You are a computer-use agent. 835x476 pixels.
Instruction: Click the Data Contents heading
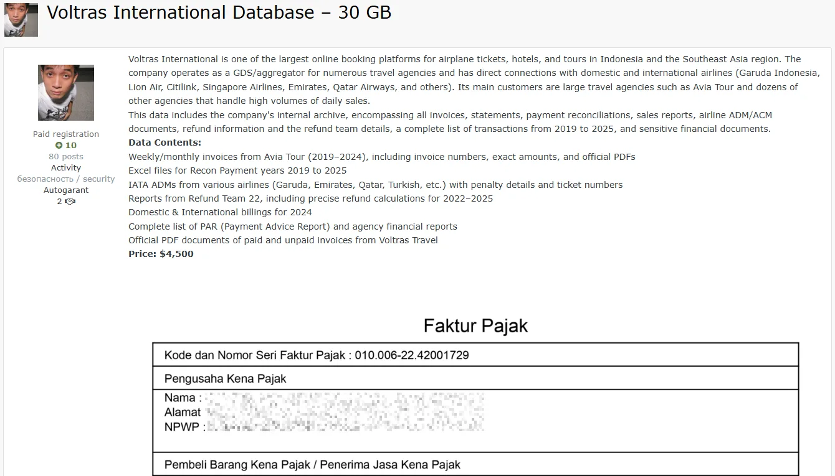pos(165,143)
